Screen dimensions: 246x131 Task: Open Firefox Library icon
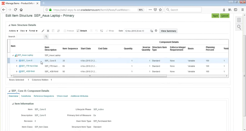[230, 10]
